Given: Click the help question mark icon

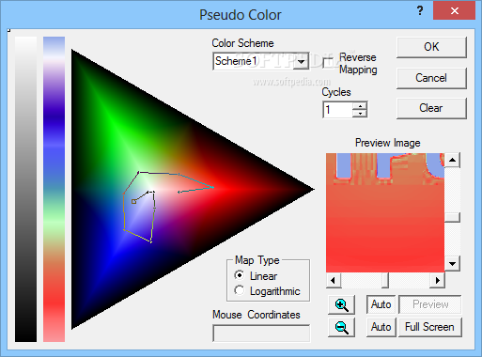Looking at the screenshot, I should click(x=420, y=11).
